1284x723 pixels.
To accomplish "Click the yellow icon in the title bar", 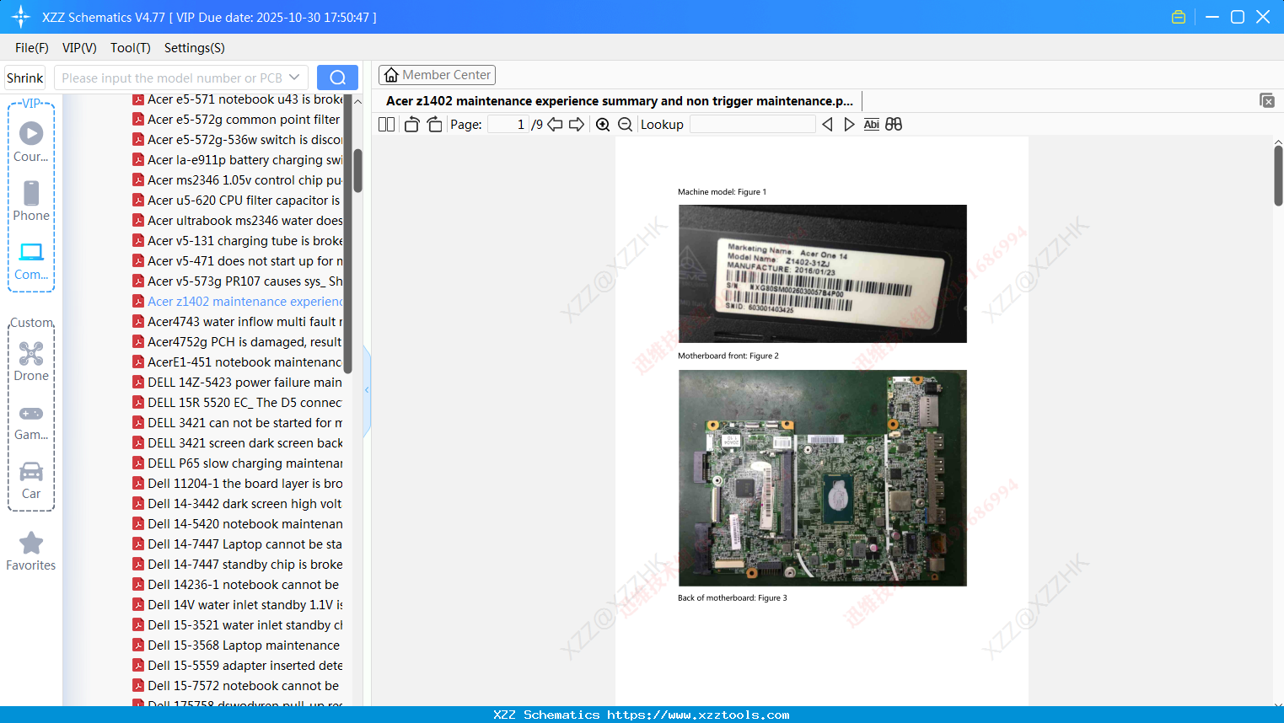I will 1179,17.
